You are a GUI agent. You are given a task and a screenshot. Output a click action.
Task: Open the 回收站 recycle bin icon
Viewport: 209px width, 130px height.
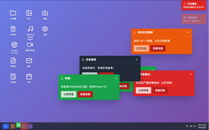click(x=13, y=31)
